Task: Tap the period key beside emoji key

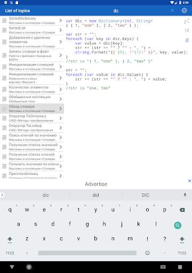Action: [165, 253]
